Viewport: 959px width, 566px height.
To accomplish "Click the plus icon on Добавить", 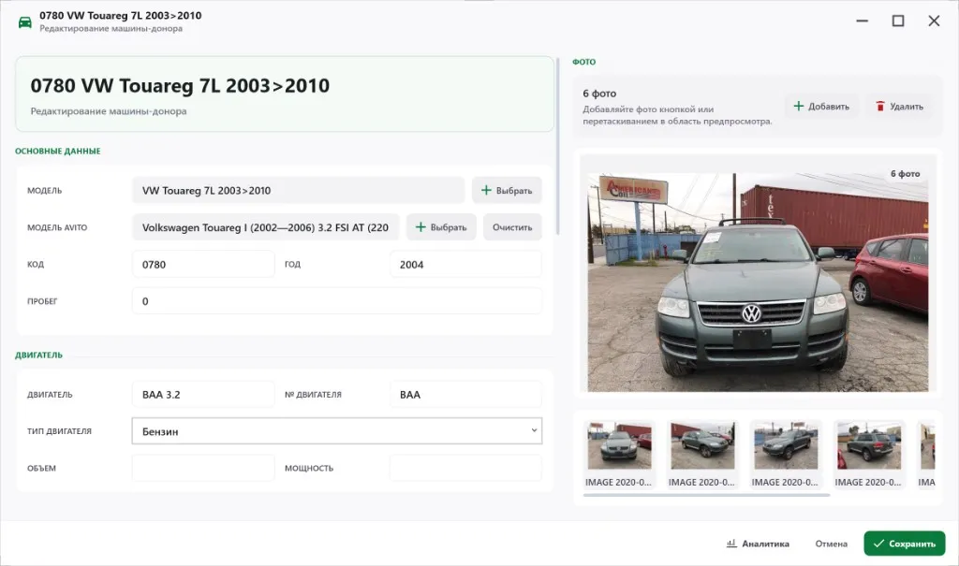I will (798, 107).
